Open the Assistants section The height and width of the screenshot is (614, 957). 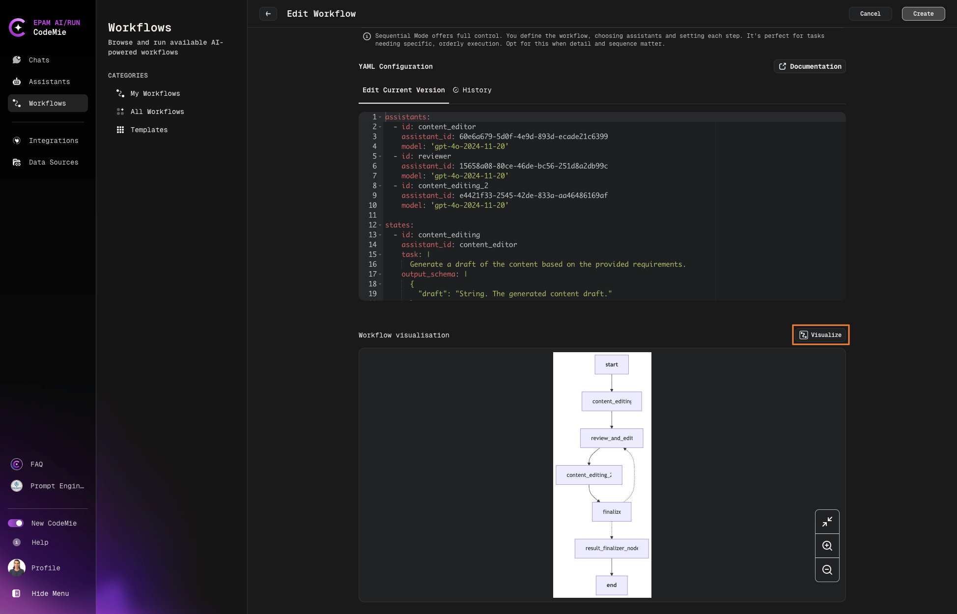click(49, 82)
